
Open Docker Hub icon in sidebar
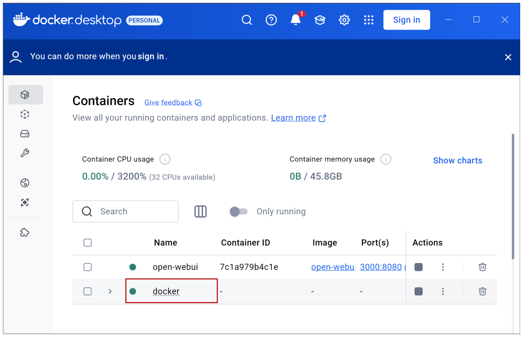pos(25,183)
